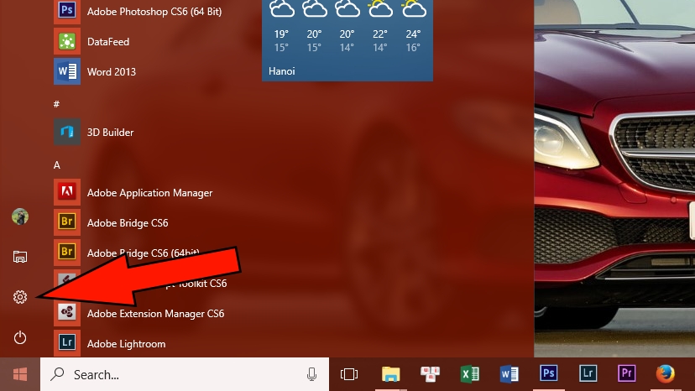695x391 pixels.
Task: Launch Excel from the taskbar
Action: 469,374
